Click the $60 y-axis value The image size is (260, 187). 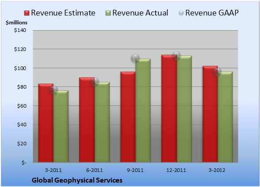22,106
